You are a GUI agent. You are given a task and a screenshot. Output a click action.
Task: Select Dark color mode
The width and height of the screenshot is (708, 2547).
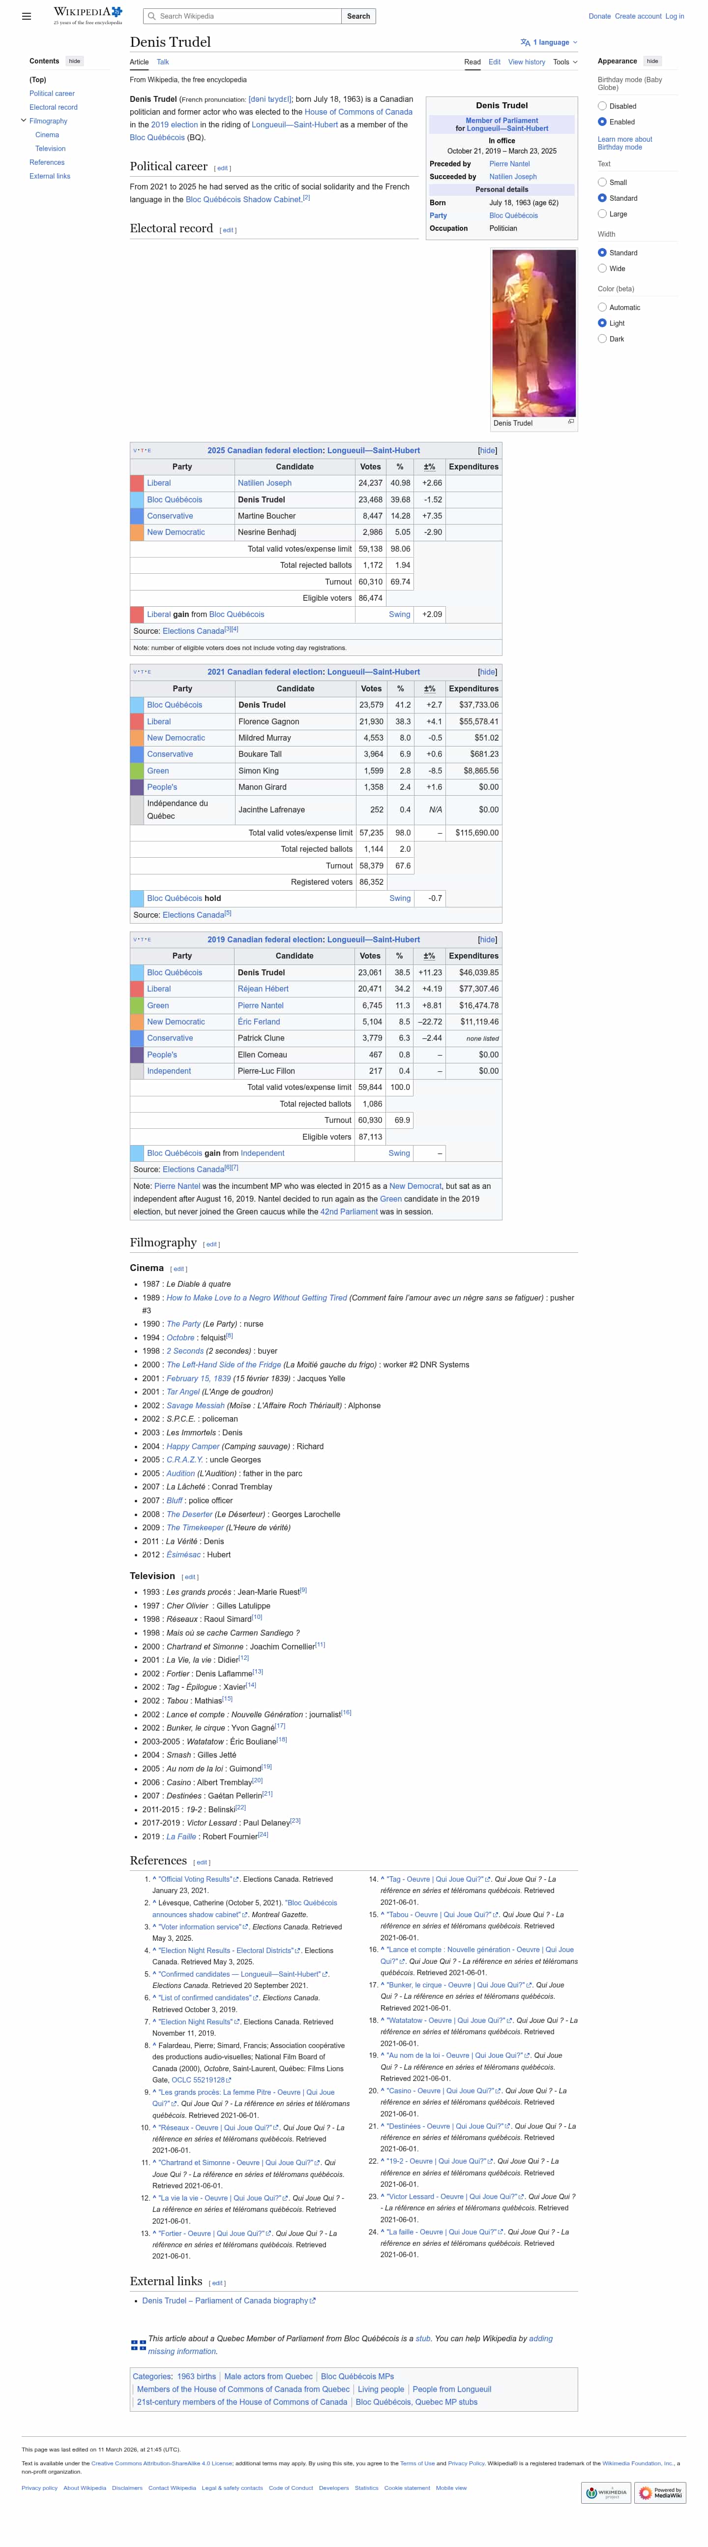(602, 339)
